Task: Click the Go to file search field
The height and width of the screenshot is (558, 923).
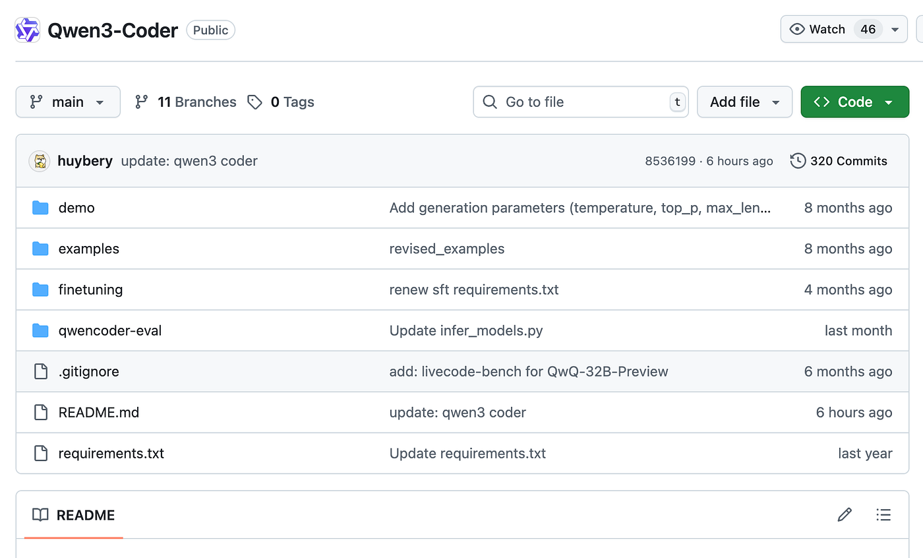Action: tap(580, 102)
